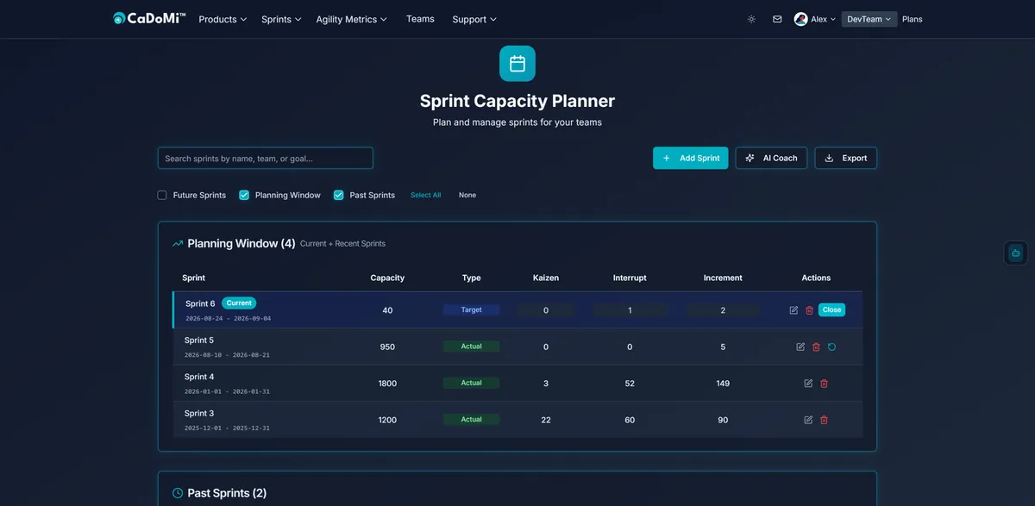Open the Products dropdown menu
Image resolution: width=1035 pixels, height=506 pixels.
coord(223,19)
